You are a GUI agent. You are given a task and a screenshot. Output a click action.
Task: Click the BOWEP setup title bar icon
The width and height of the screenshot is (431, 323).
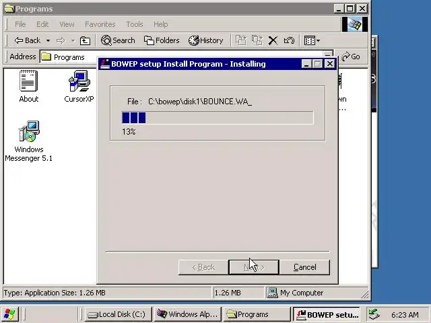point(105,64)
